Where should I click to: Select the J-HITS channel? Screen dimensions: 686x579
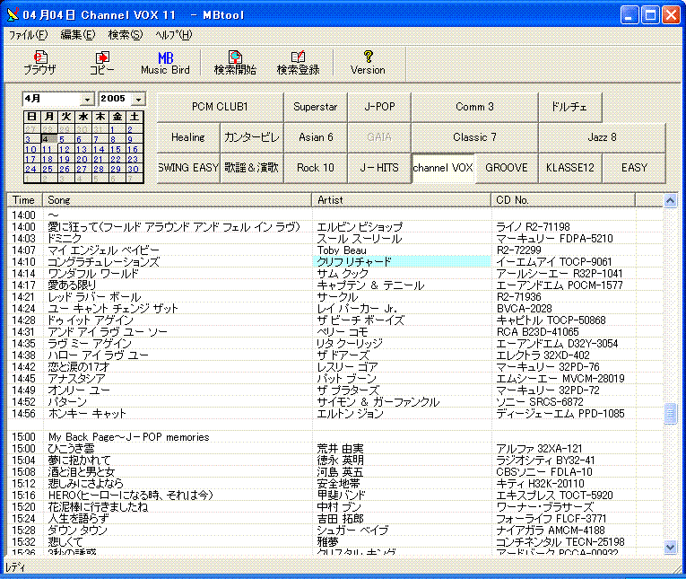point(379,168)
